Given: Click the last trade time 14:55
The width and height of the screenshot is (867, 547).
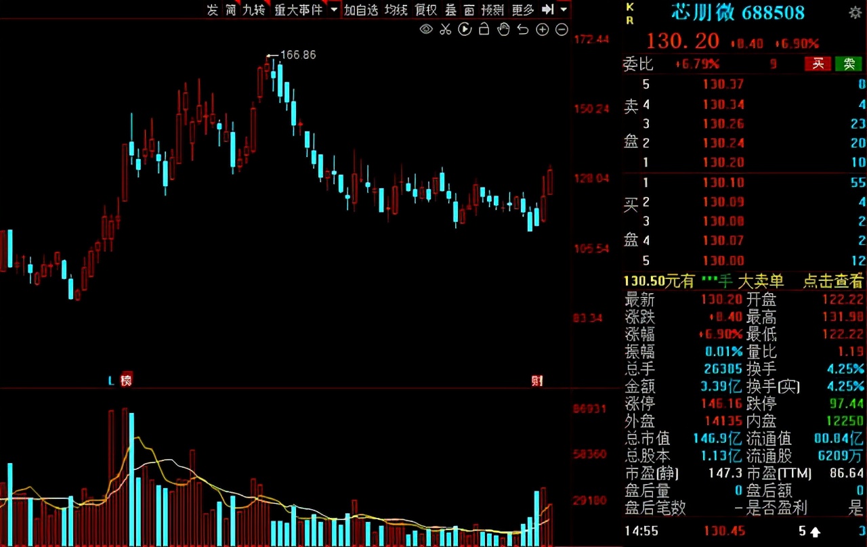Looking at the screenshot, I should click(640, 531).
